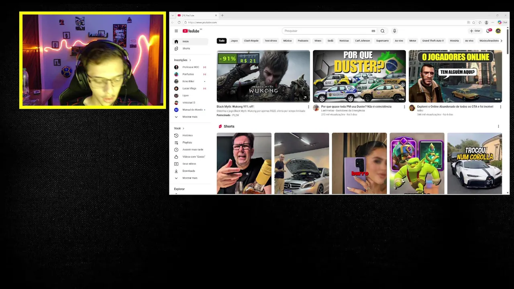
Task: Close the YouTube browser tab
Action: pos(216,15)
